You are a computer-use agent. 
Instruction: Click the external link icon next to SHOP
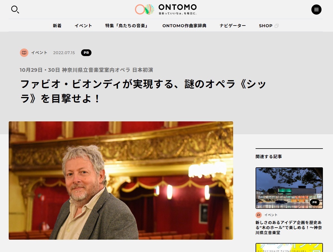click(x=277, y=26)
